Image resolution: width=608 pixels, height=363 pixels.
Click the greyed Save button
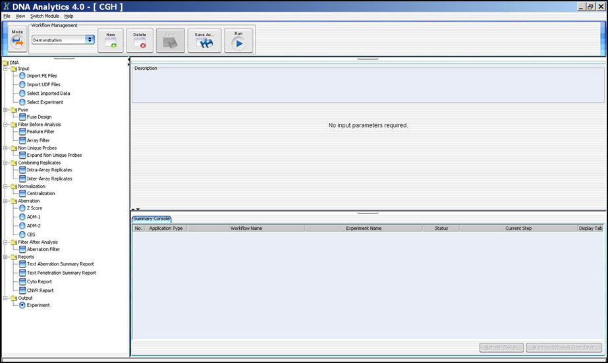[170, 40]
